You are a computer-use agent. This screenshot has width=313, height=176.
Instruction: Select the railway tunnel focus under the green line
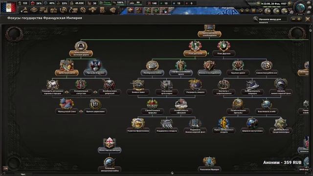click(x=81, y=48)
